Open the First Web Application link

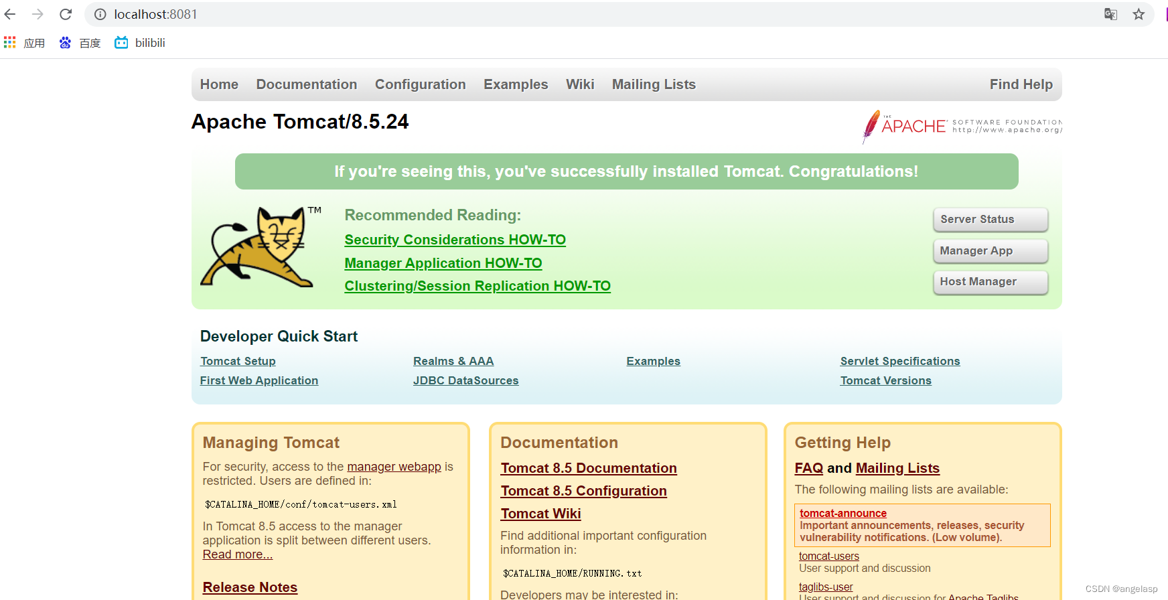tap(259, 380)
